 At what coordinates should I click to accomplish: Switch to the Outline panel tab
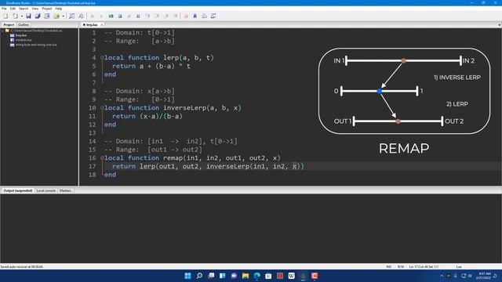click(x=24, y=24)
